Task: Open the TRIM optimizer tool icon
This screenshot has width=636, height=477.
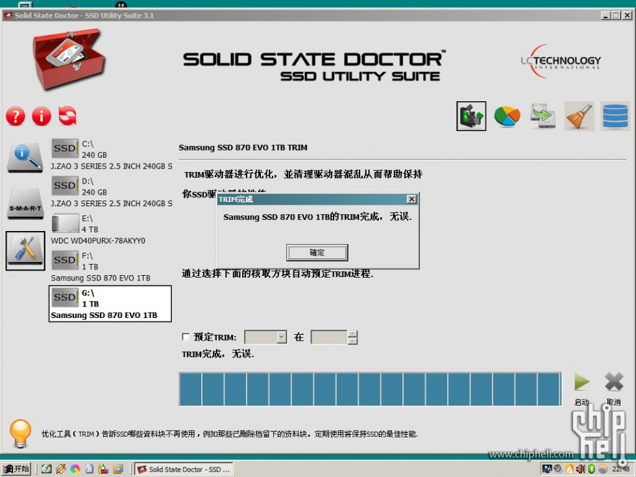Action: click(x=471, y=116)
